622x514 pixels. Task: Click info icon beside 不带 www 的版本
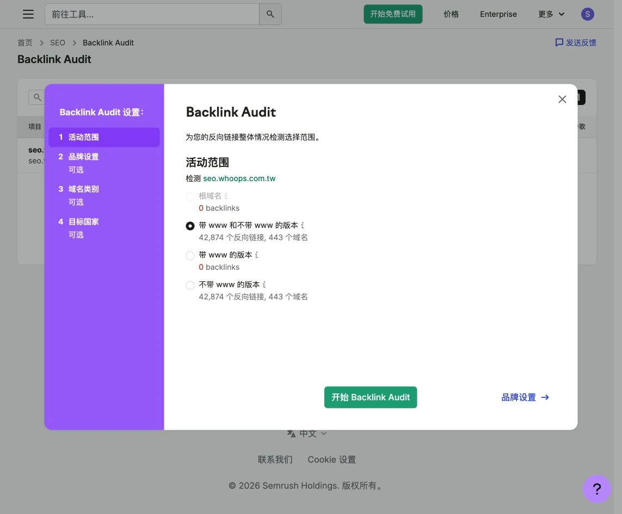(x=264, y=284)
